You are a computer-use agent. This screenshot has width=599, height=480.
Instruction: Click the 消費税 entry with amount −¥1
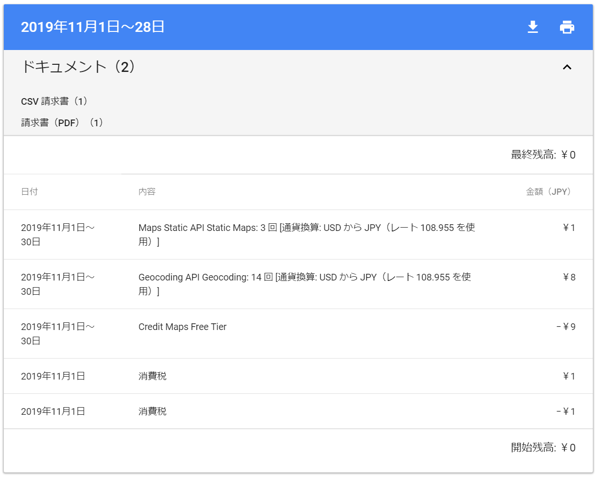152,411
